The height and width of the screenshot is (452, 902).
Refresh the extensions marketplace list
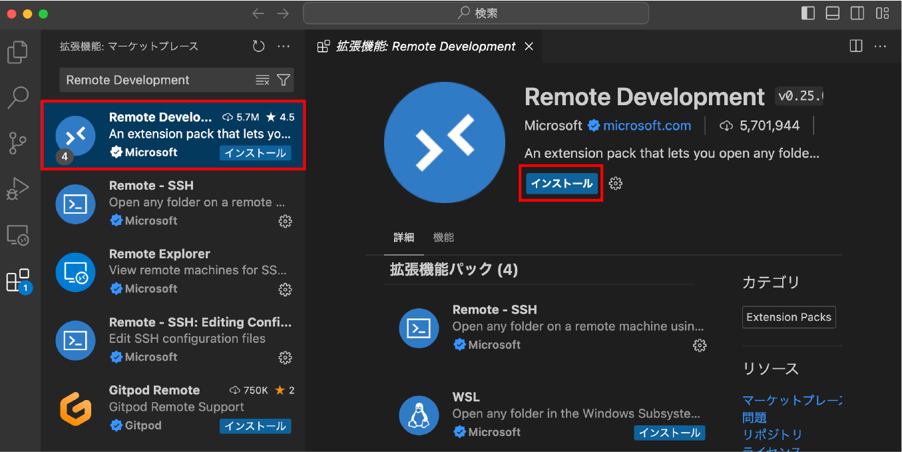pos(259,46)
